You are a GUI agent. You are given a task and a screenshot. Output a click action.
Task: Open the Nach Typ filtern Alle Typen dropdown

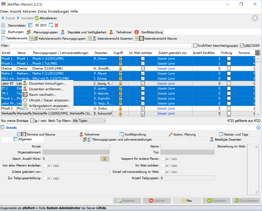(89, 120)
